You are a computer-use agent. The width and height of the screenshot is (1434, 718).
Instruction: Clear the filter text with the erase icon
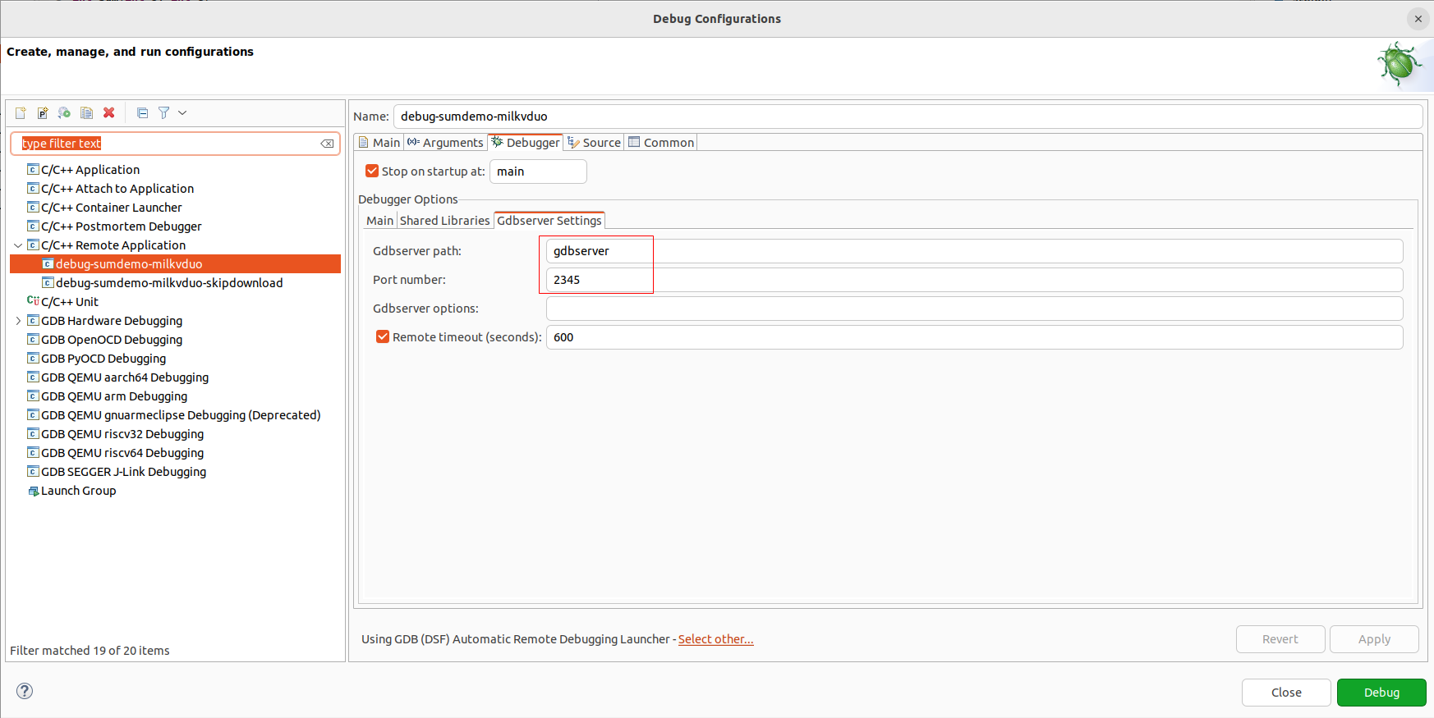coord(327,144)
